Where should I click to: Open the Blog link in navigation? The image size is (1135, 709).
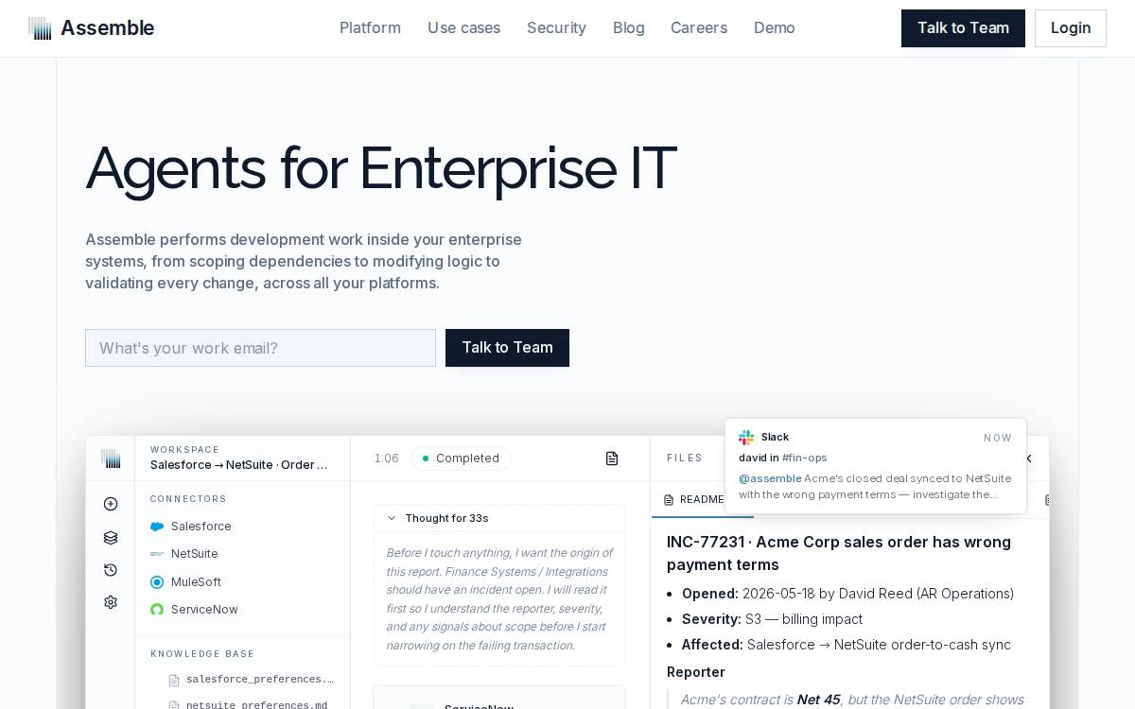[x=628, y=28]
